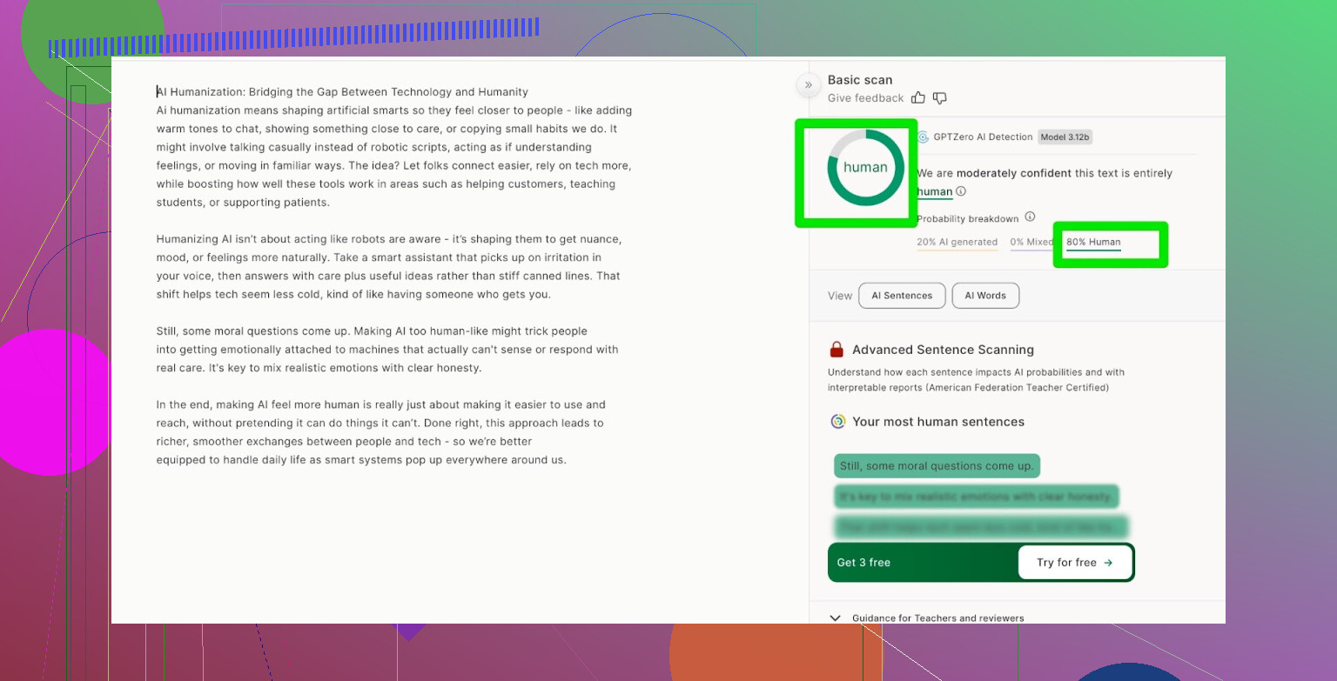
Task: Toggle the AI Sentences view
Action: coord(901,296)
